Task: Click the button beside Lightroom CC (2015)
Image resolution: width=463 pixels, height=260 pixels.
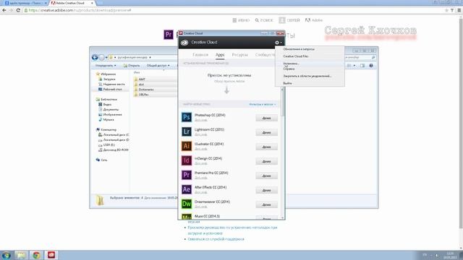Action: [x=267, y=132]
